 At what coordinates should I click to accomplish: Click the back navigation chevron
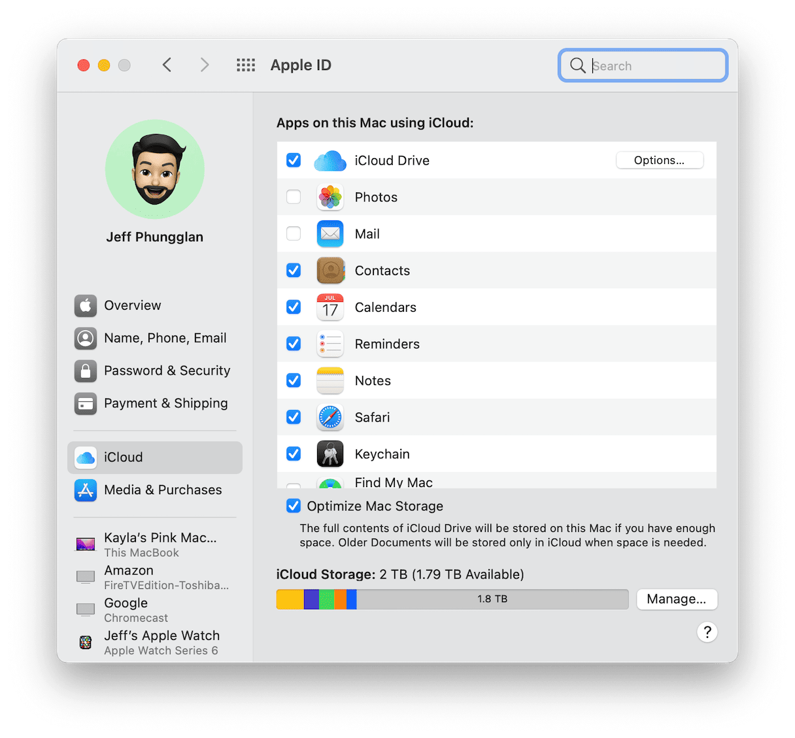click(x=167, y=65)
